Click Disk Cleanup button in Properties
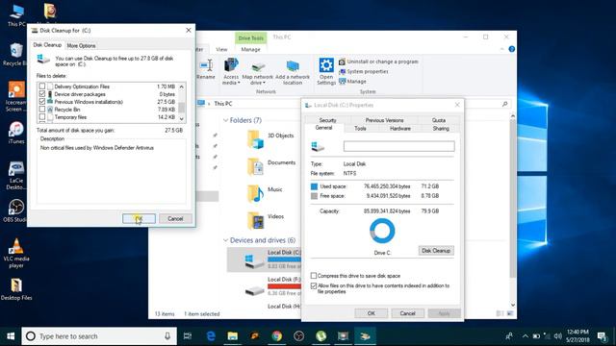Image resolution: width=616 pixels, height=346 pixels. (436, 250)
